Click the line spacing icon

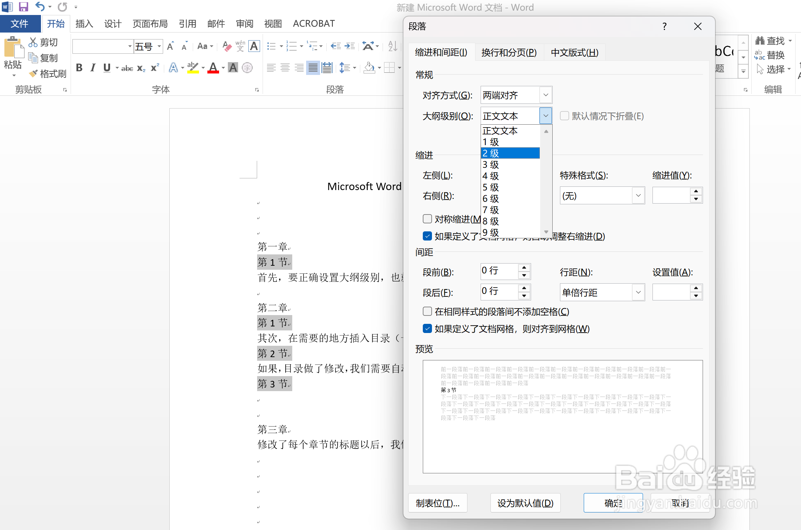tap(346, 67)
